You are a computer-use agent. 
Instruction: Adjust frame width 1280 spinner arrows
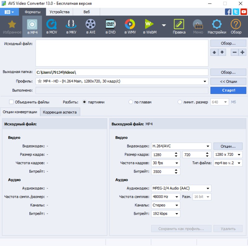[x=176, y=155]
